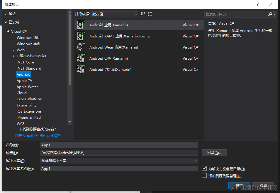Select Apple Watch category
280x193 pixels.
[x=28, y=87]
